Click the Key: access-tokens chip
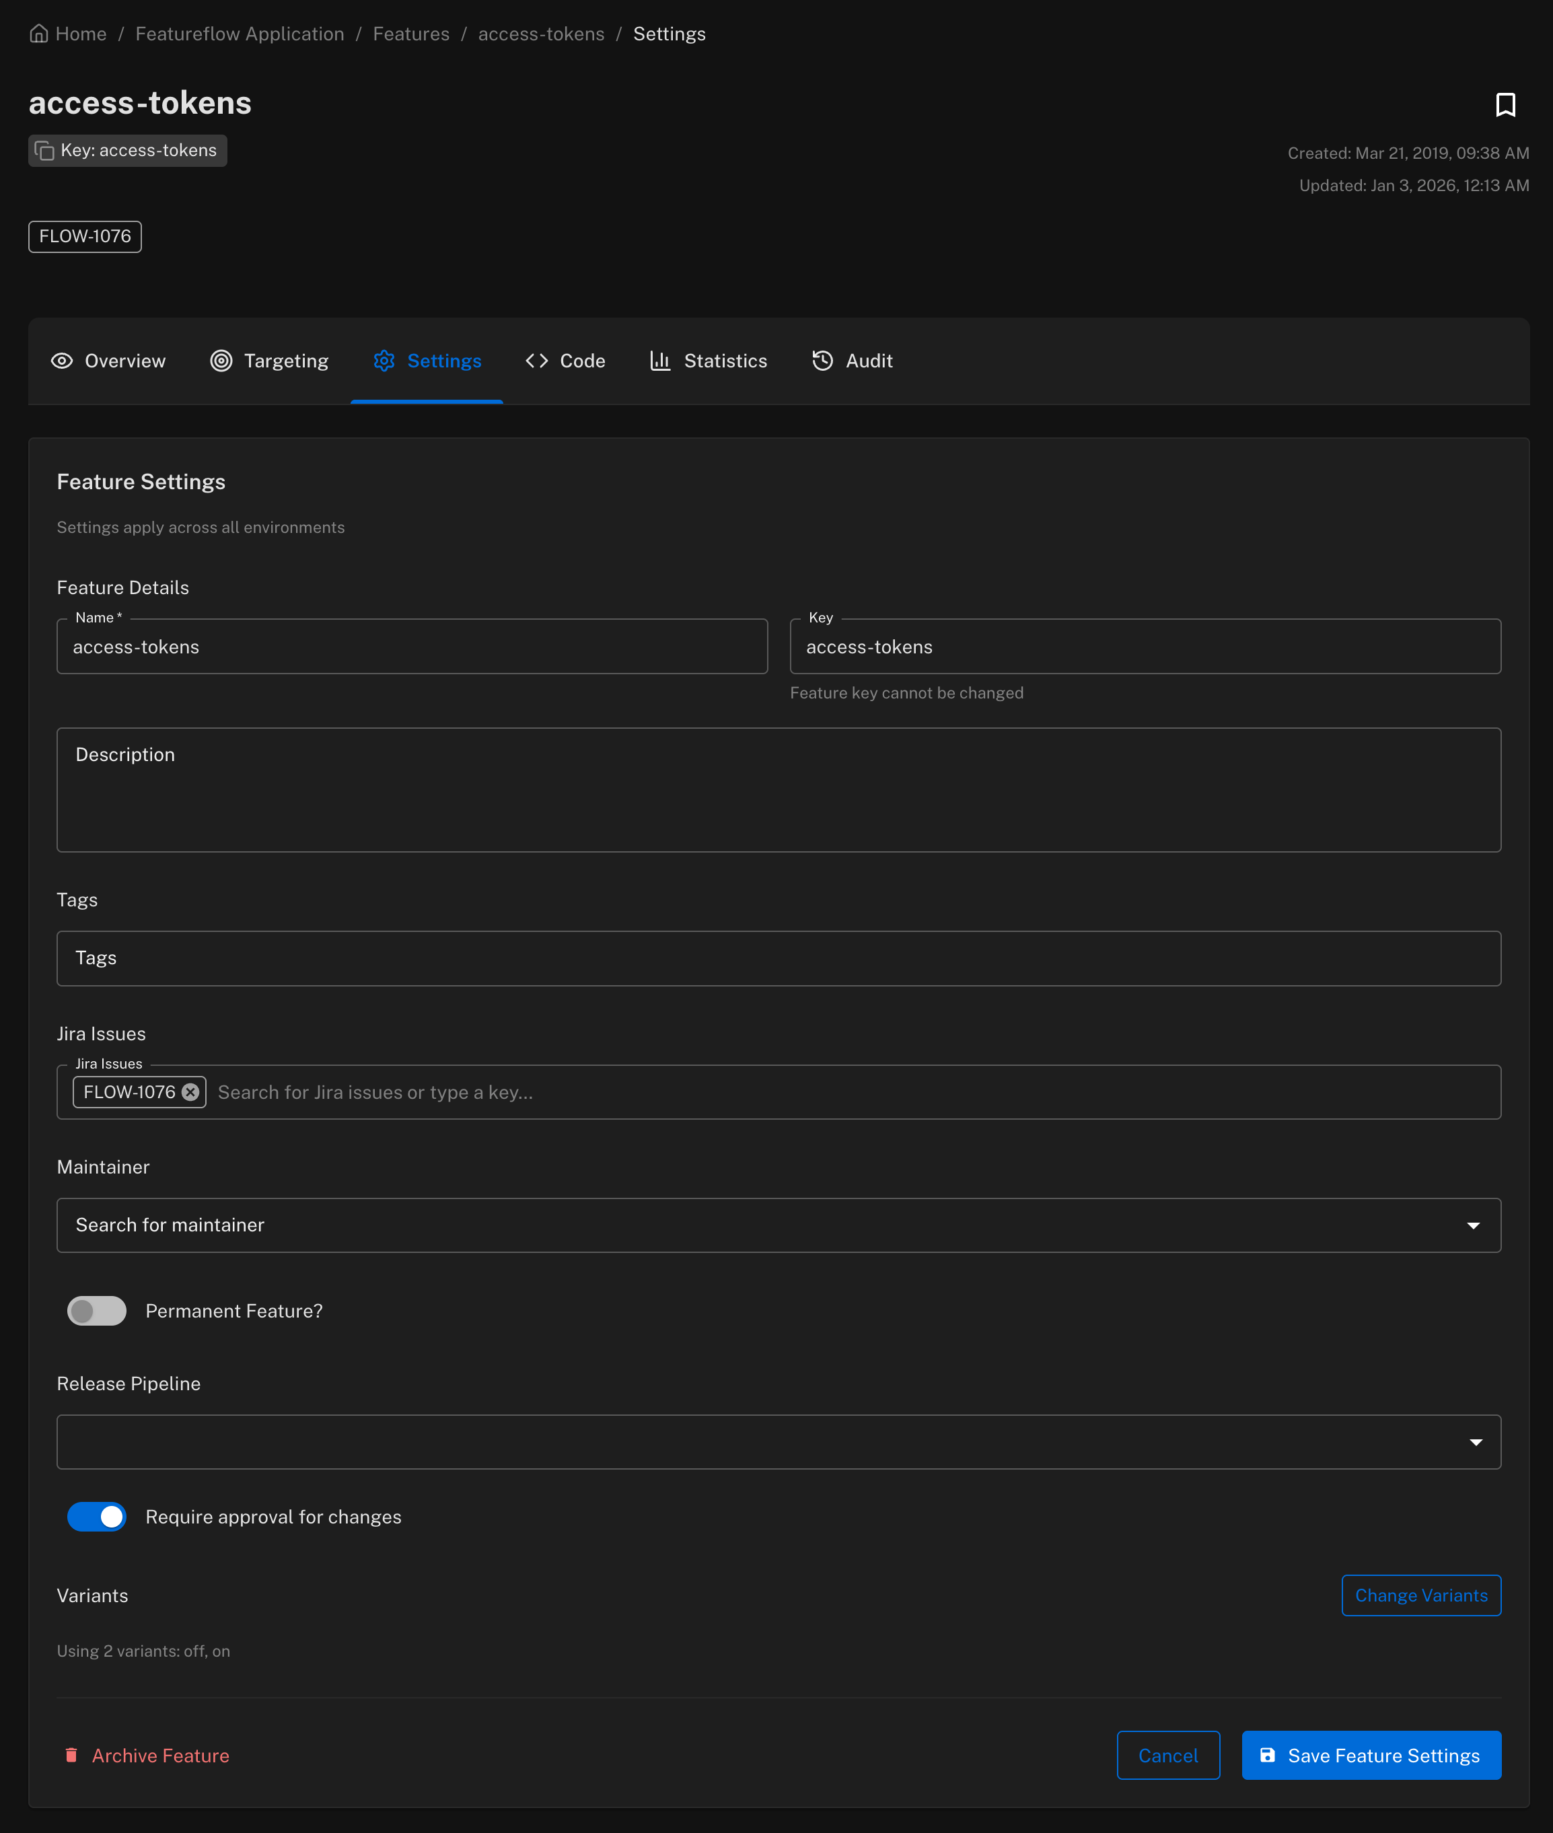Image resolution: width=1553 pixels, height=1833 pixels. tap(128, 151)
